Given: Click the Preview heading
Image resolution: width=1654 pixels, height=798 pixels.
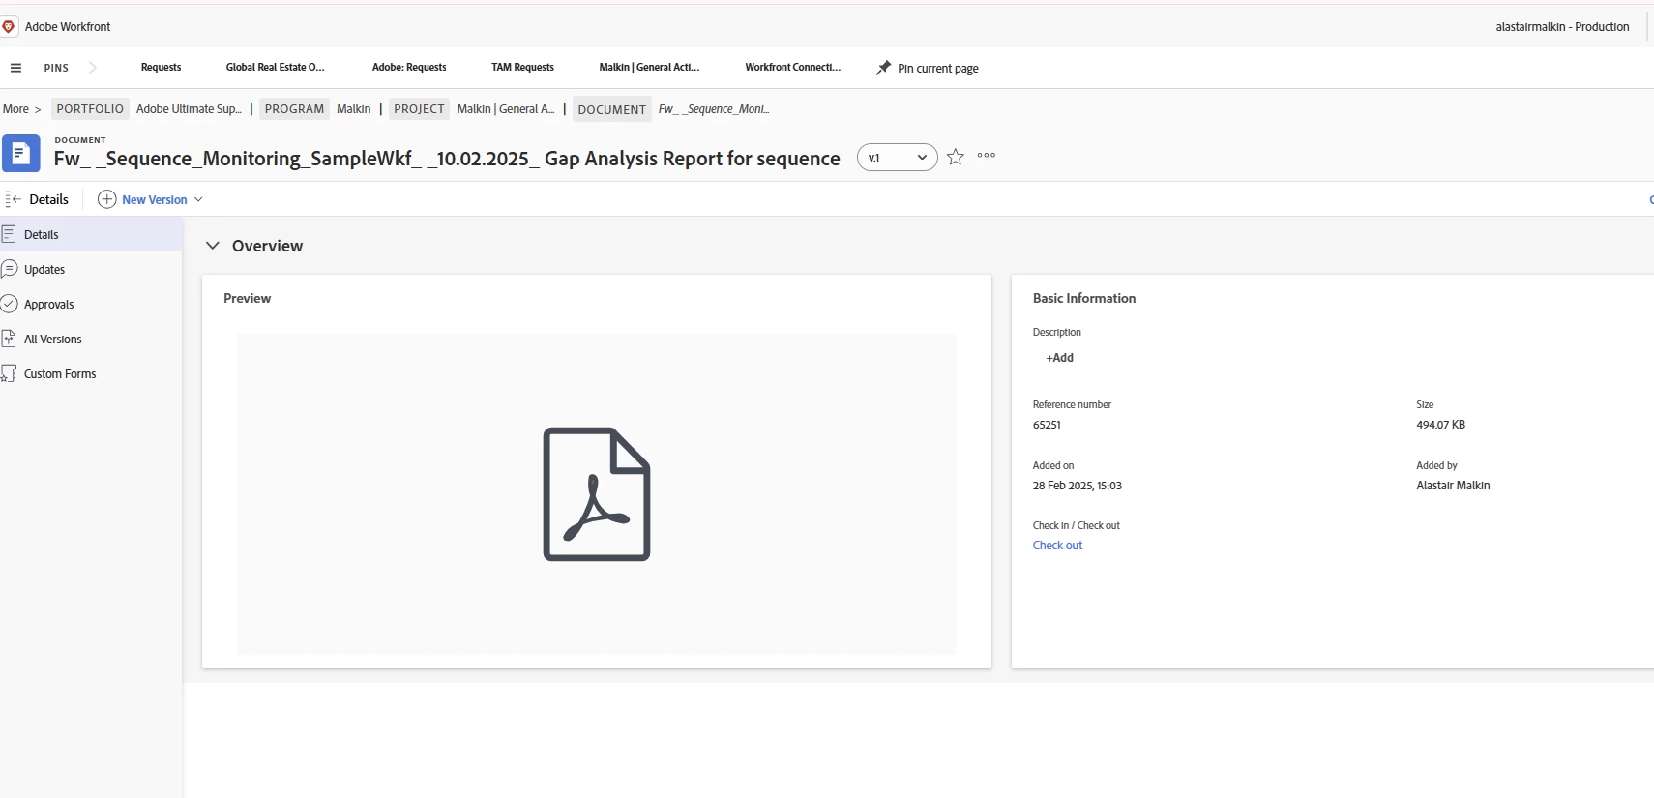Looking at the screenshot, I should (x=247, y=298).
